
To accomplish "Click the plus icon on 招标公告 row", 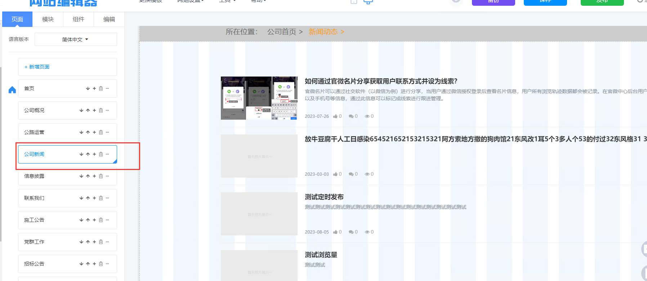I will coord(94,264).
